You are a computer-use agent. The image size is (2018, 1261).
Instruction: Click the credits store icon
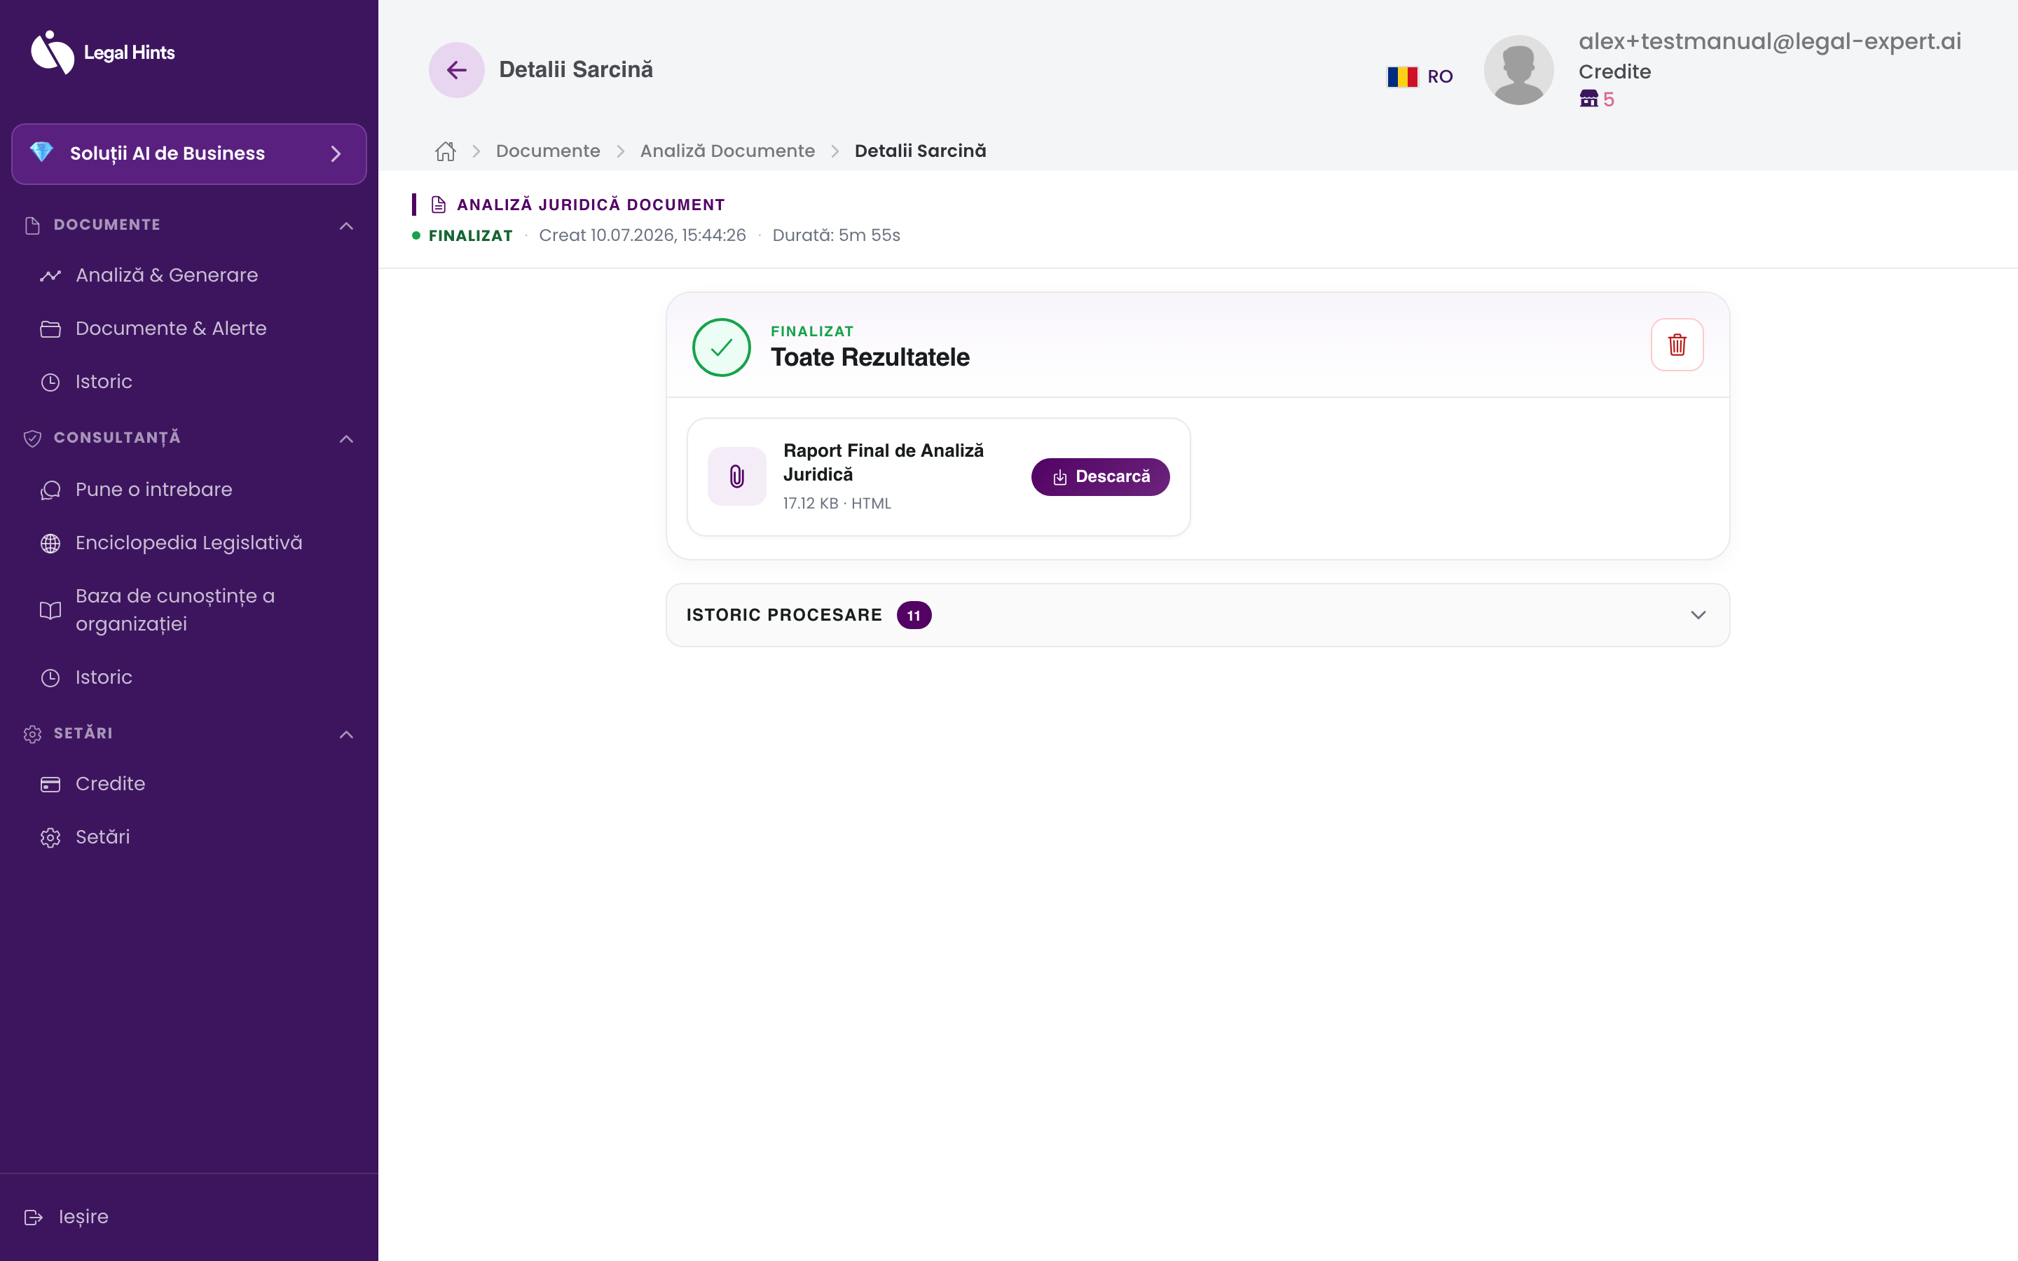(x=1588, y=99)
